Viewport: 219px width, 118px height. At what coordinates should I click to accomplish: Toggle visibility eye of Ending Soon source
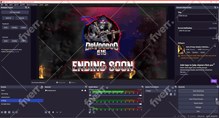pyautogui.click(x=82, y=90)
